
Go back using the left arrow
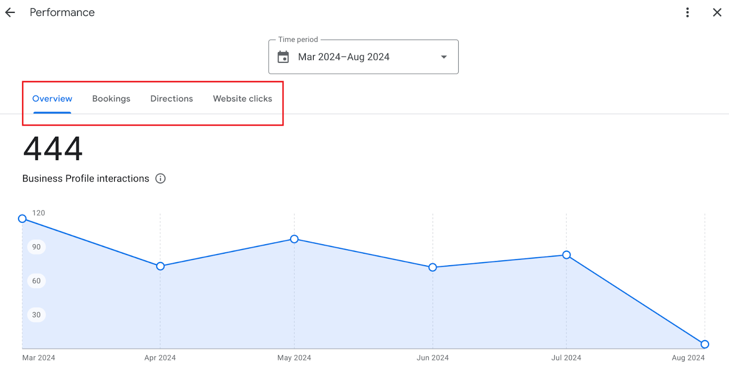10,13
